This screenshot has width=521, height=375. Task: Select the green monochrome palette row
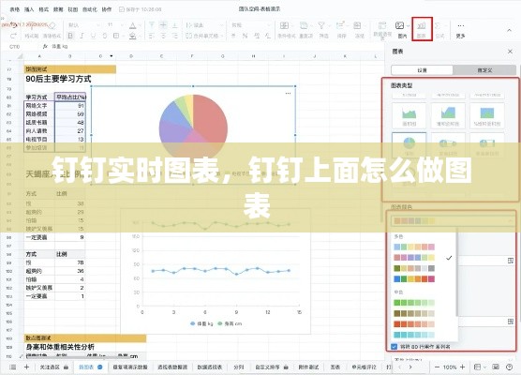(414, 303)
